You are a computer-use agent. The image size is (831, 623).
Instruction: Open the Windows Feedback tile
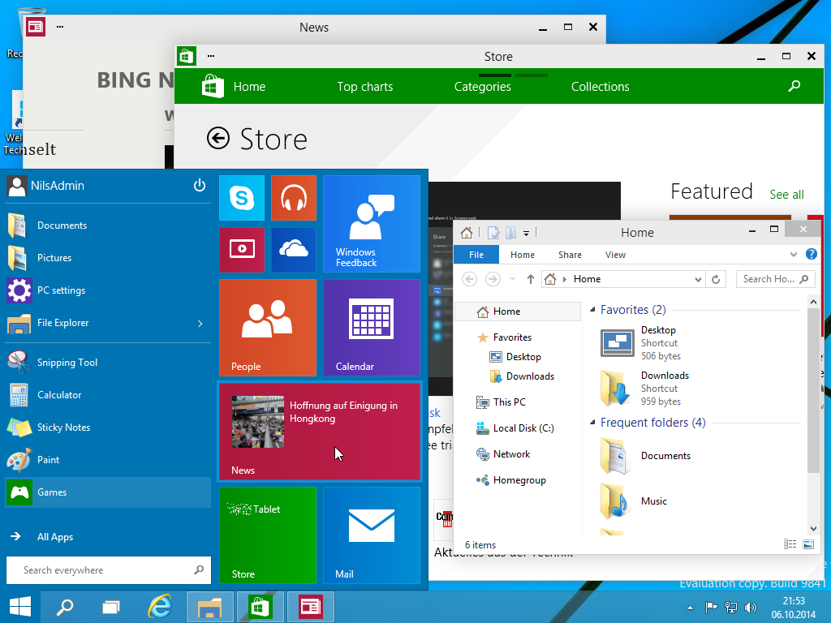click(x=372, y=224)
